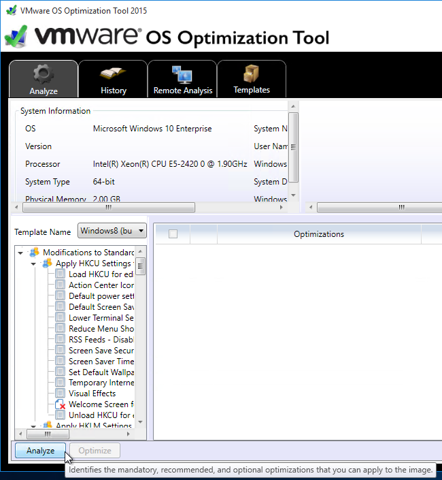Click System Information vertical scrollbar up arrow

[293, 106]
